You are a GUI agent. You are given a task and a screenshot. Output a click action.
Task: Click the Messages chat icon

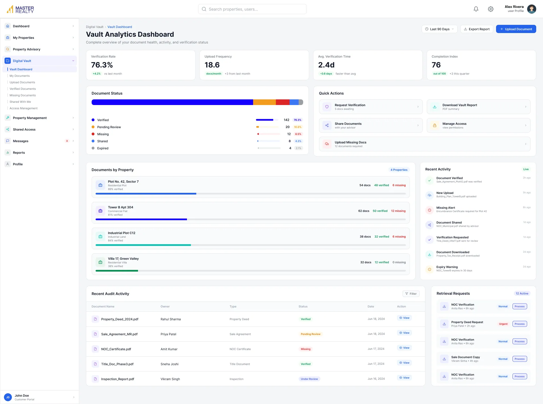pos(8,141)
